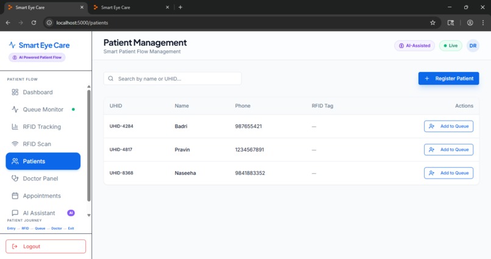The image size is (491, 259).
Task: Focus the Search by name or UHID field
Action: coord(172,79)
